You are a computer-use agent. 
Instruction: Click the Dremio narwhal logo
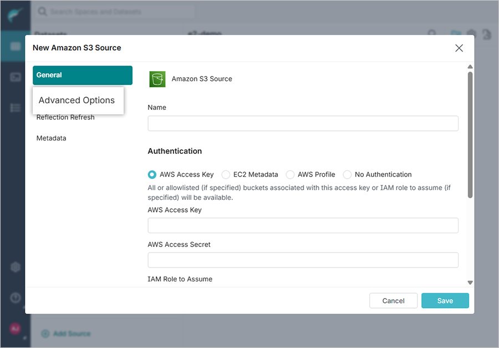point(15,14)
